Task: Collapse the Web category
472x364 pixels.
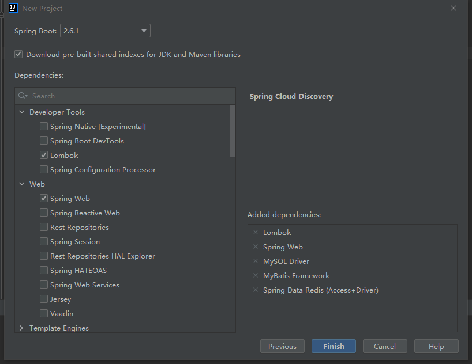Action: 22,184
